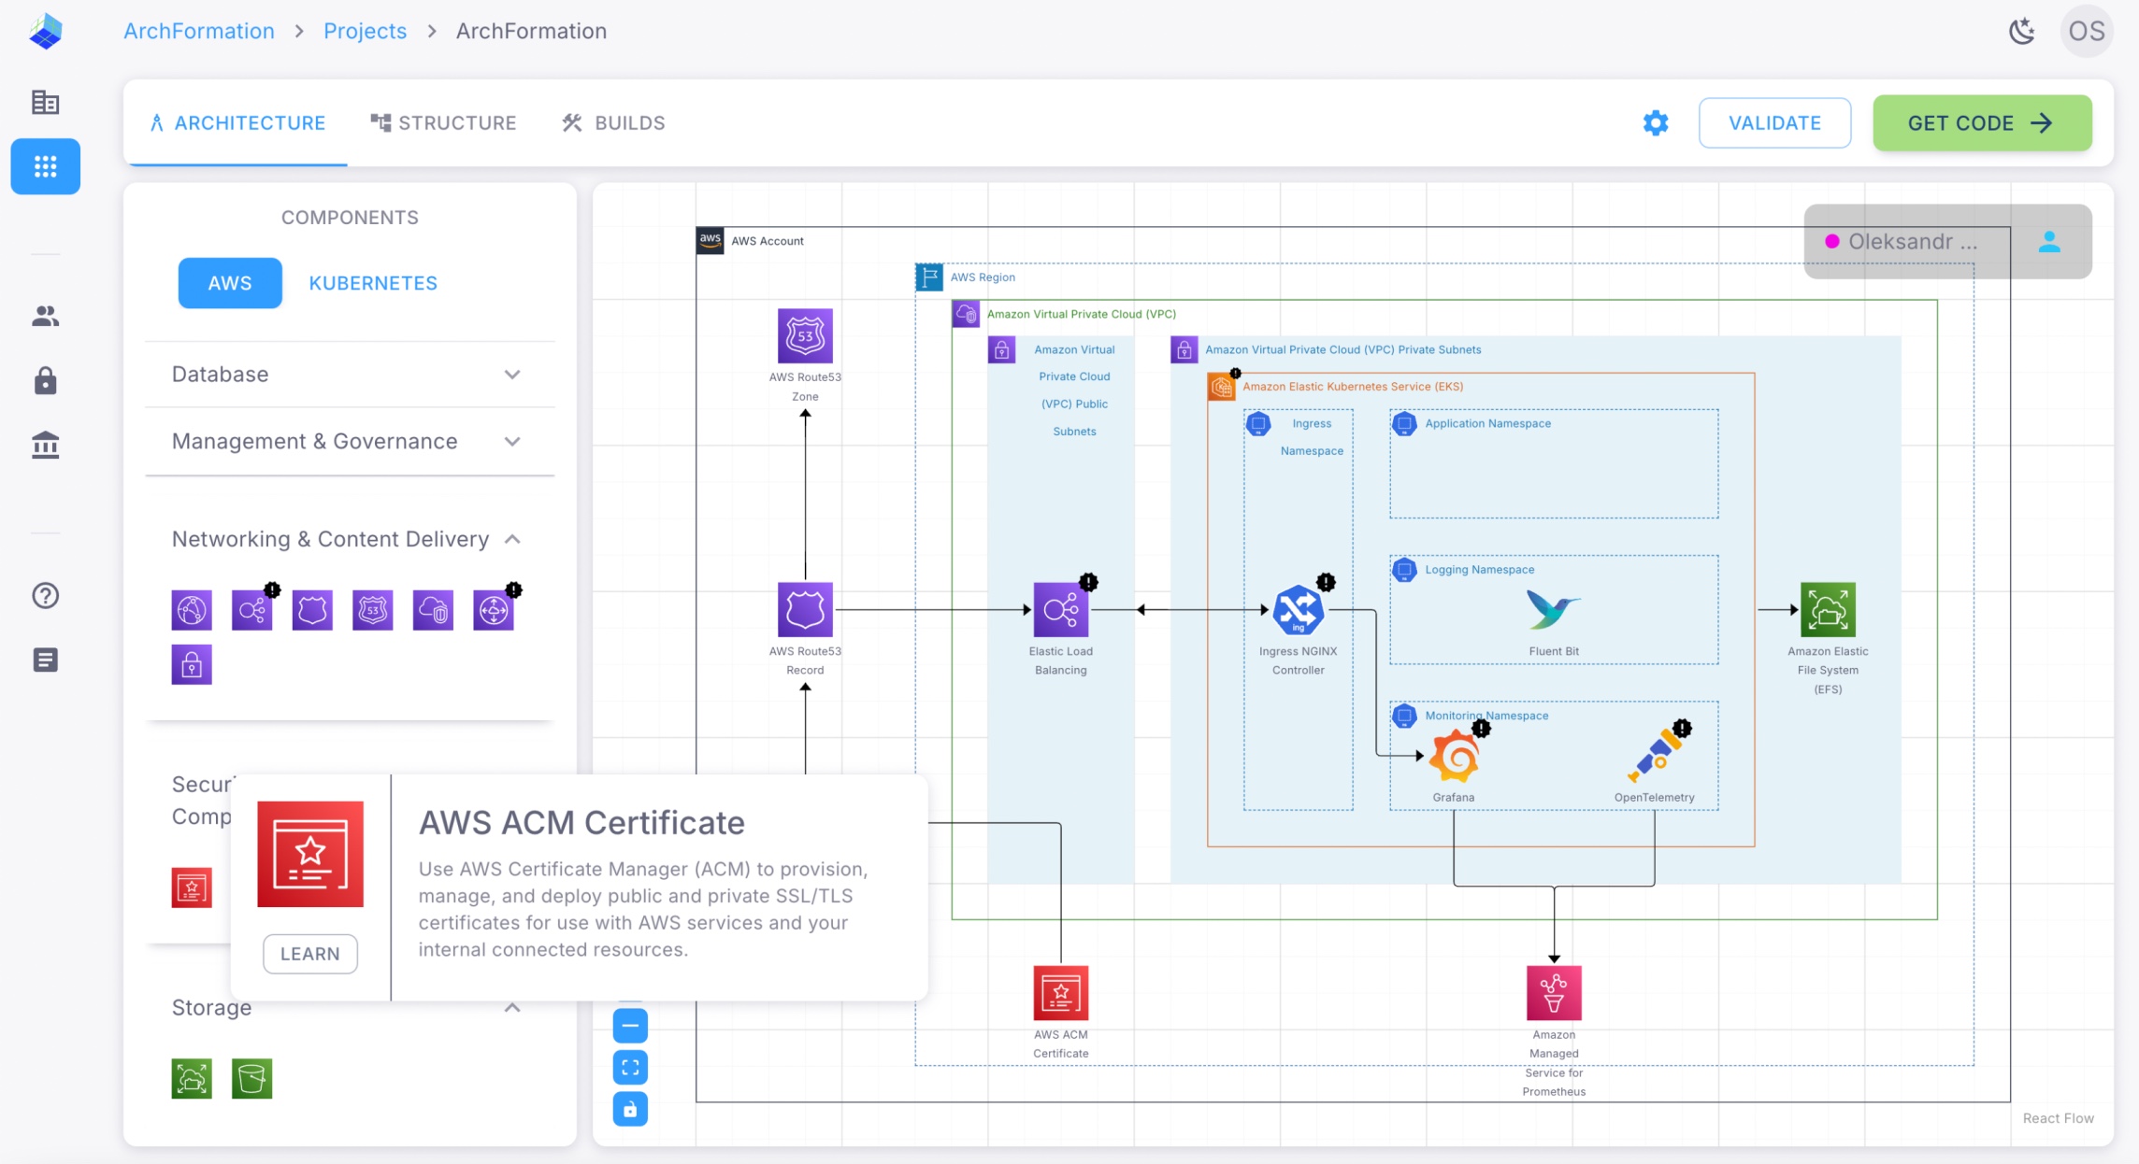Viewport: 2139px width, 1164px height.
Task: Open the Builds tab
Action: tap(613, 123)
